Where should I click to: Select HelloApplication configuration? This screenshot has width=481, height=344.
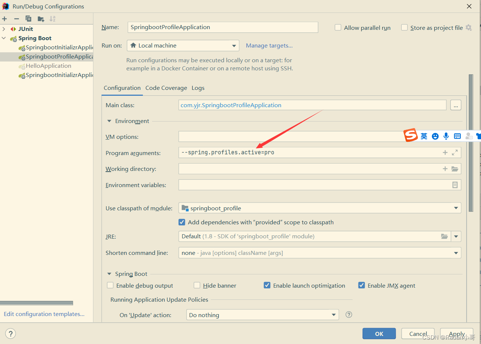pyautogui.click(x=47, y=66)
